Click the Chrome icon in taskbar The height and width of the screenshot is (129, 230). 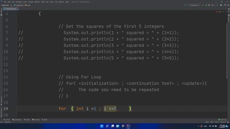tap(123, 126)
